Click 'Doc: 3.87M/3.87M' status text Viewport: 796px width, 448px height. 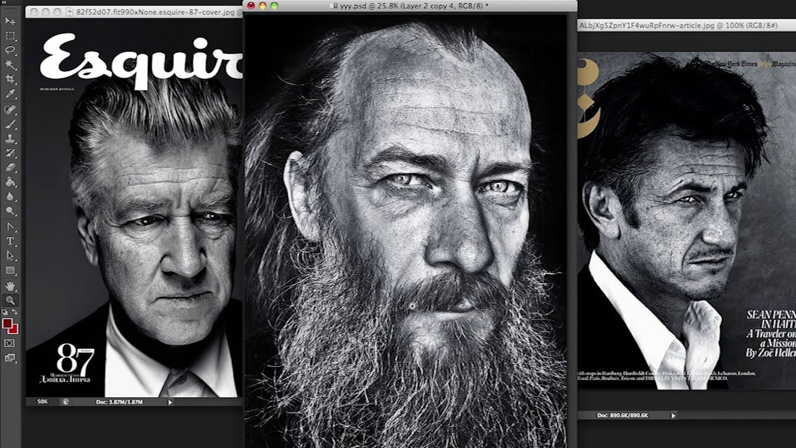[120, 402]
